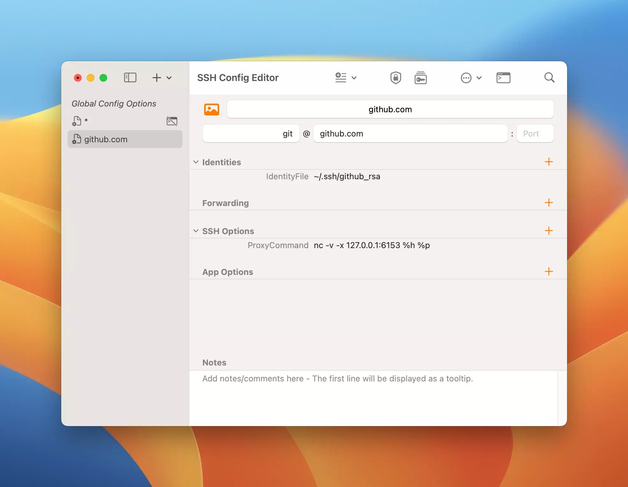The width and height of the screenshot is (628, 487).
Task: Toggle the sidebar panel icon
Action: [130, 77]
